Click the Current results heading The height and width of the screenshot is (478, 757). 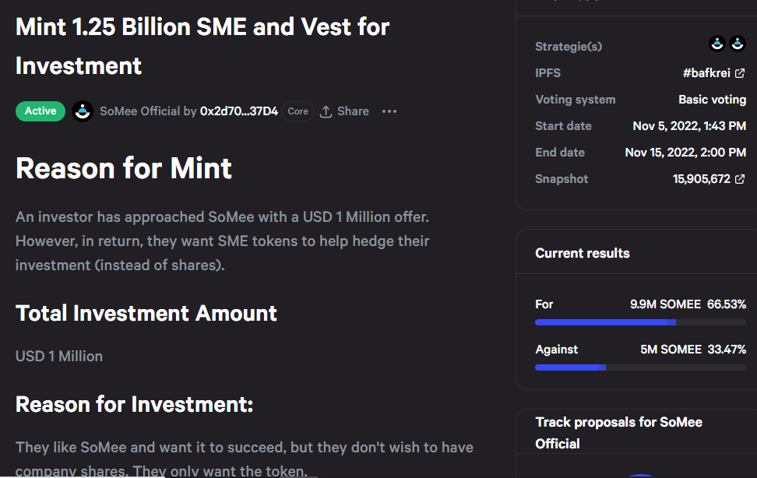[x=582, y=253]
